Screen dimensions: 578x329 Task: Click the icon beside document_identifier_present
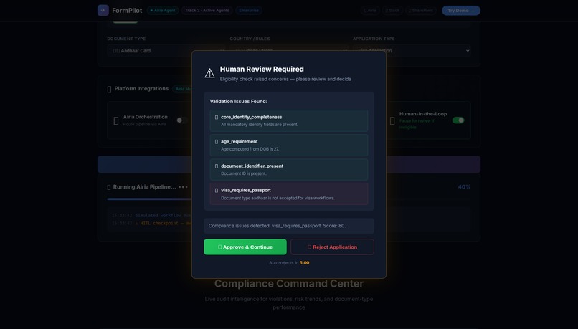coord(217,166)
